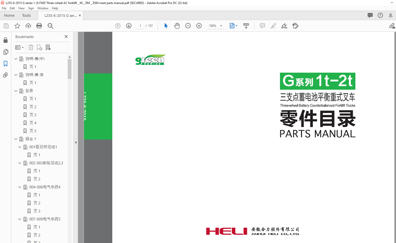Open the help question mark icon
Viewport: 396px width, 243px height.
(x=380, y=15)
